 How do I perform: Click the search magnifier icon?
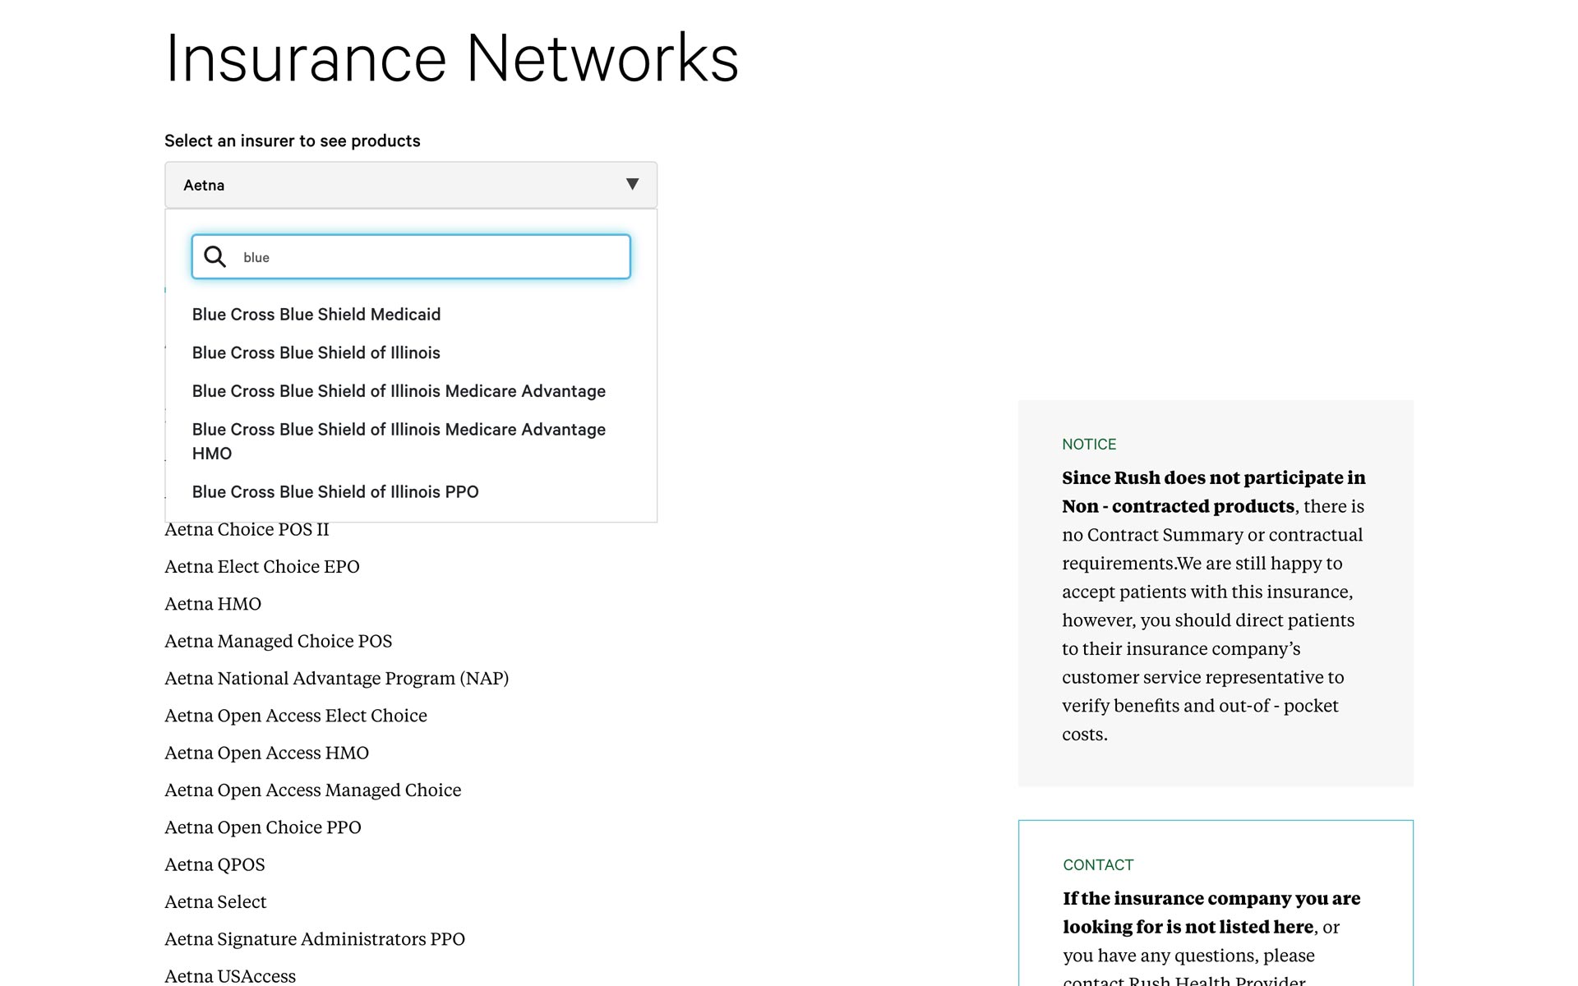(x=215, y=257)
